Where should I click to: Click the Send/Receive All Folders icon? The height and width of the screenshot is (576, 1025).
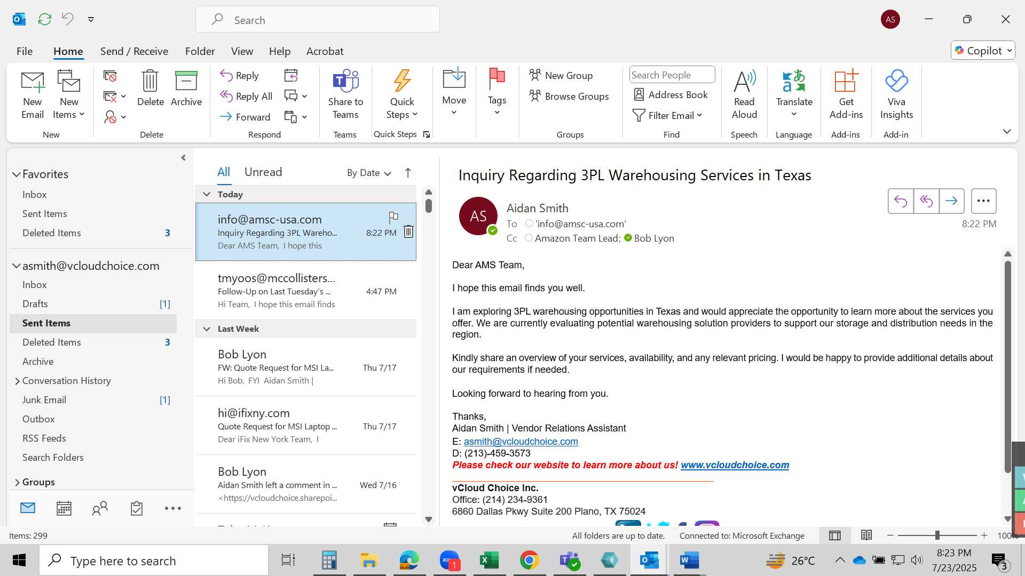[x=45, y=19]
